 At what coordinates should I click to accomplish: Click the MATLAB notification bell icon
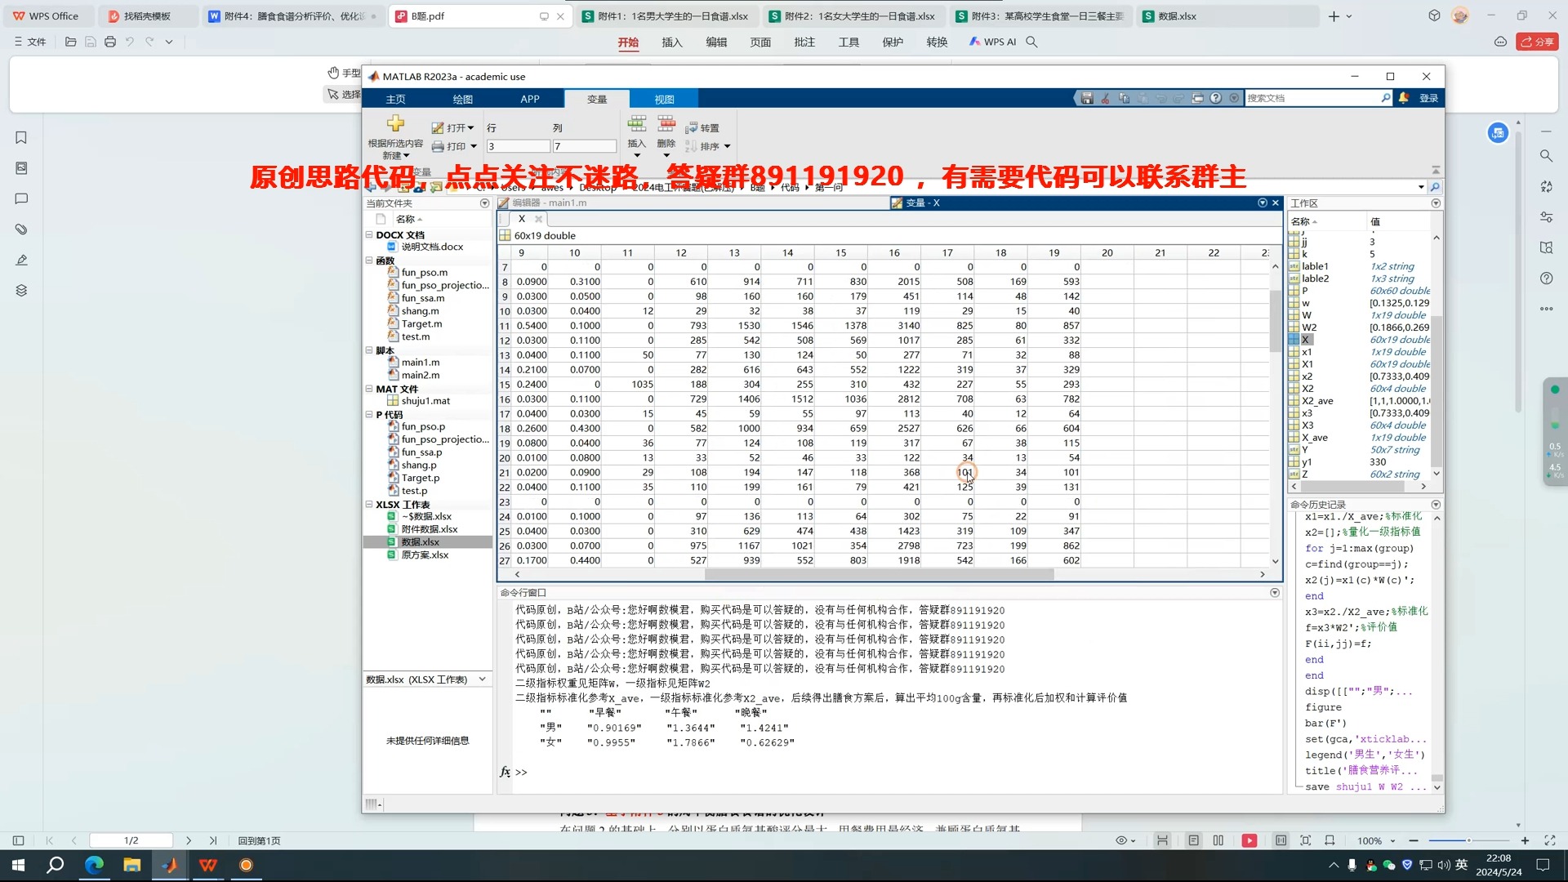1404,98
